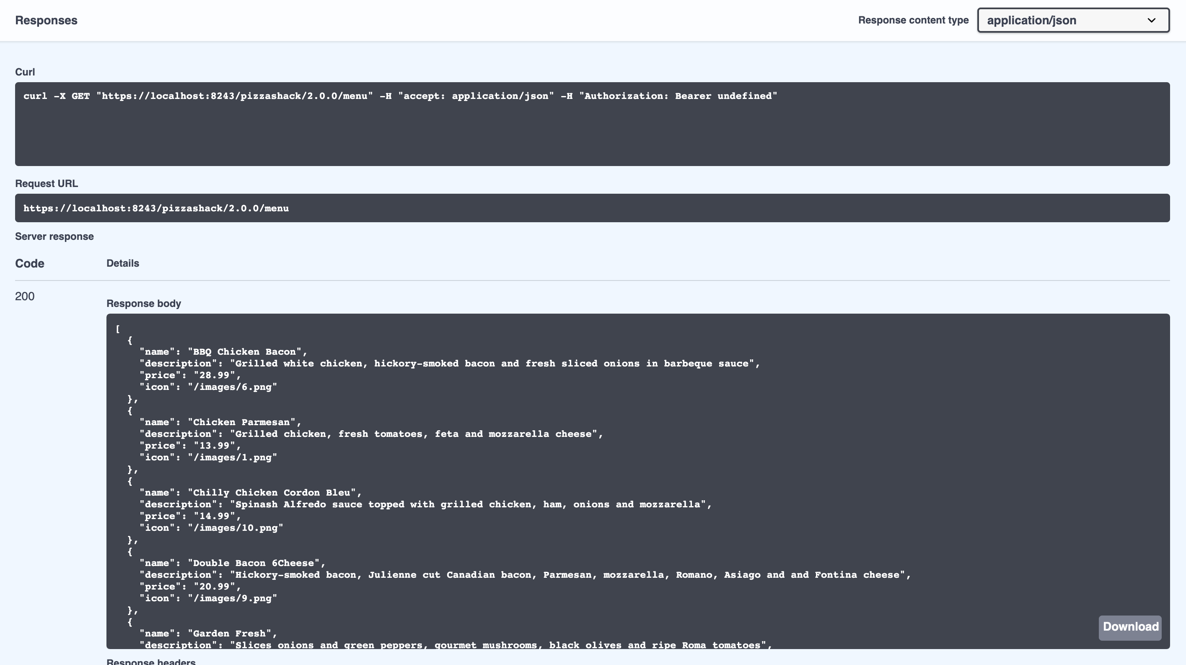Click the response code 200
Viewport: 1186px width, 665px height.
(x=25, y=296)
